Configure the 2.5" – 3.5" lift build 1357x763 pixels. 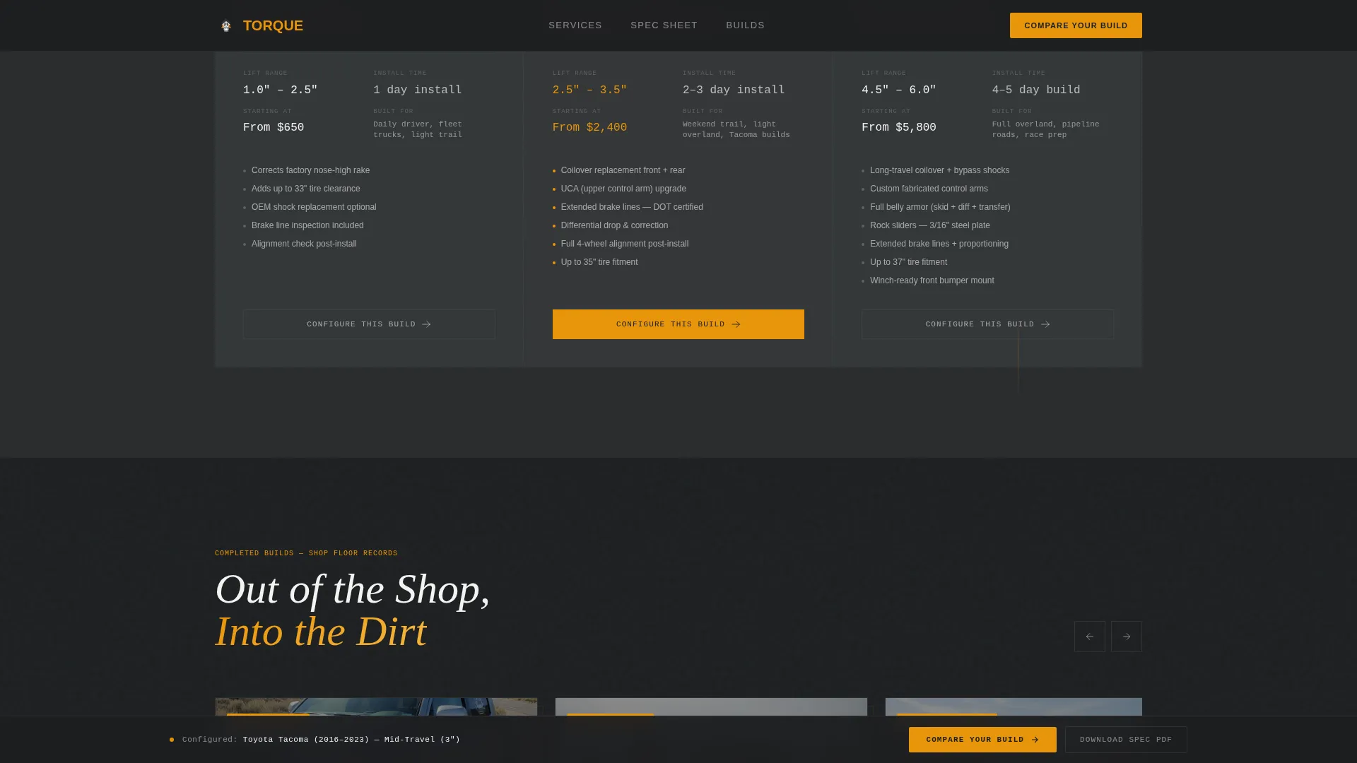tap(678, 324)
